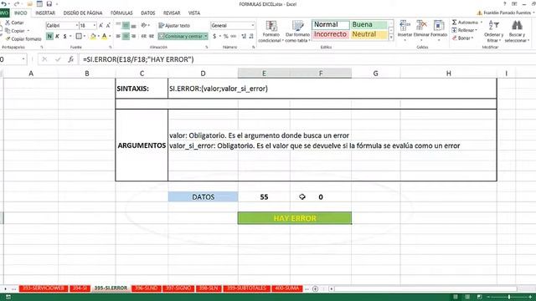Image resolution: width=536 pixels, height=301 pixels.
Task: Open the VISTA ribbon tab
Action: click(194, 13)
